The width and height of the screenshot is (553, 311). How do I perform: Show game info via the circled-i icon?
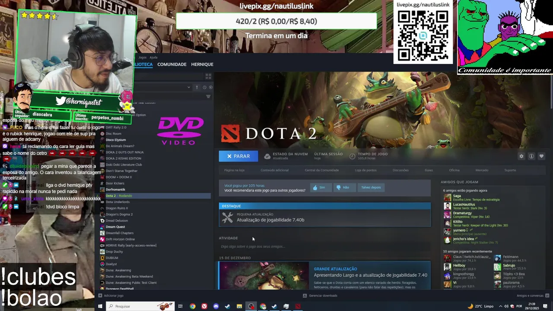tap(531, 156)
